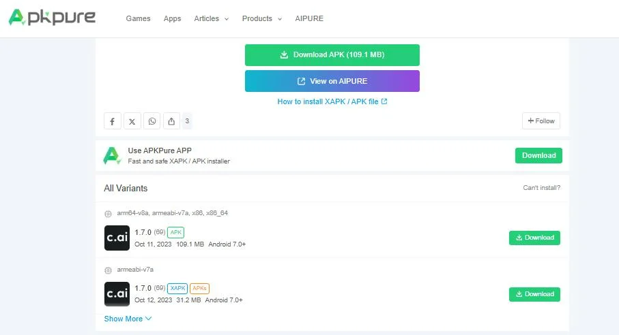Click the APKPure app icon in the banner

(x=112, y=155)
